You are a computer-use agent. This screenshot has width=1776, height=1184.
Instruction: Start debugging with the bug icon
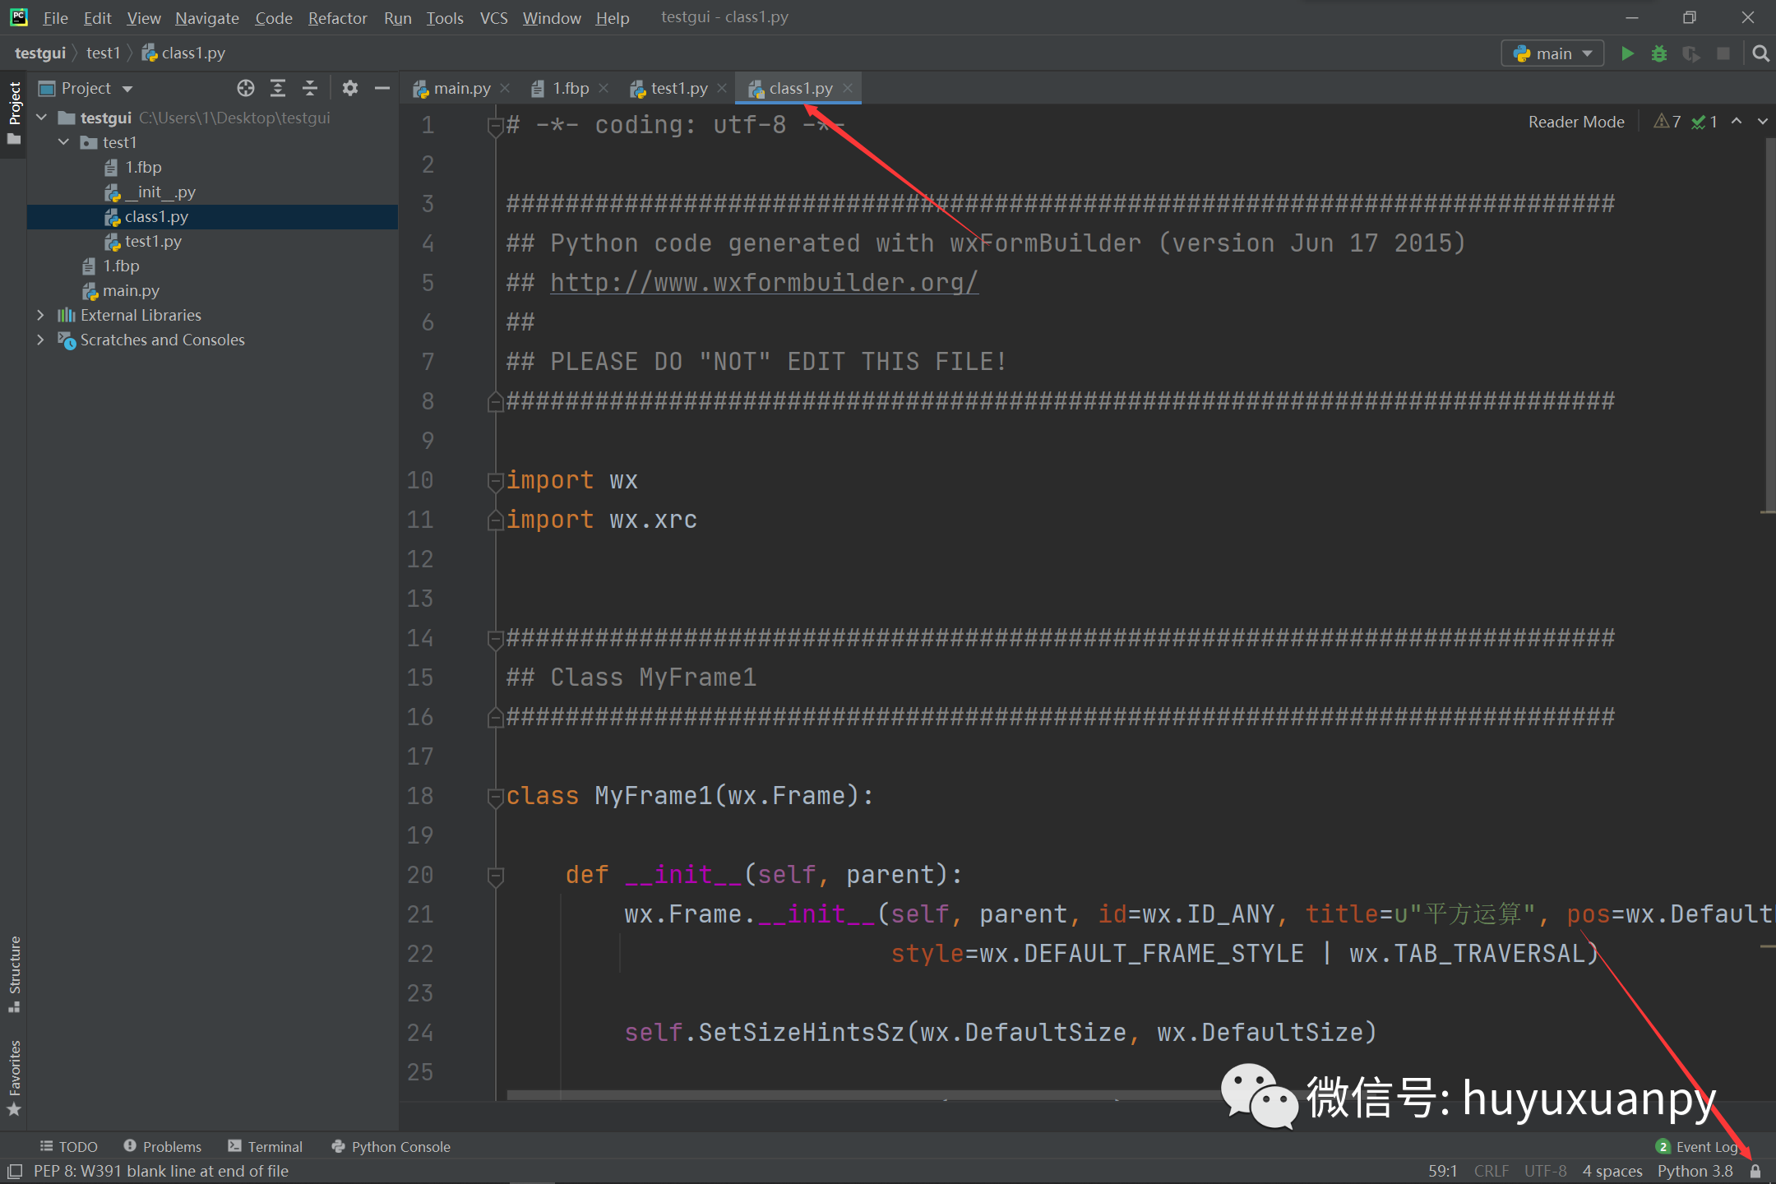click(x=1659, y=53)
